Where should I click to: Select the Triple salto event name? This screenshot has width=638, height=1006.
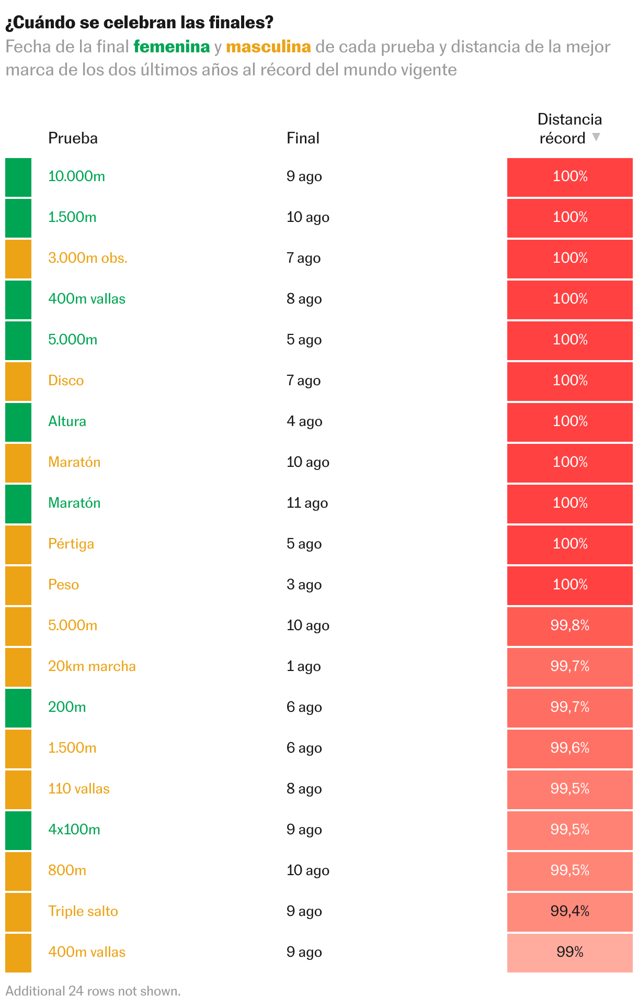[x=83, y=911]
